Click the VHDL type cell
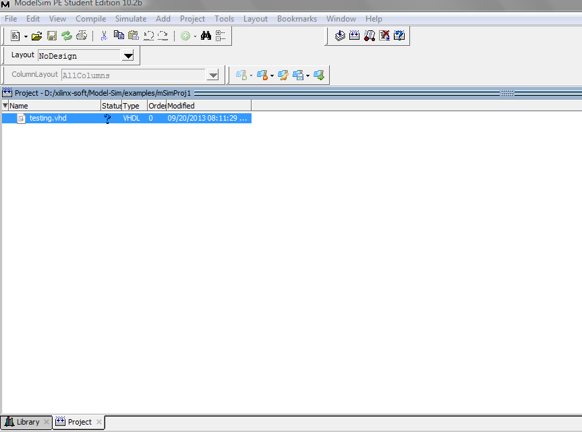This screenshot has height=432, width=582. [132, 119]
